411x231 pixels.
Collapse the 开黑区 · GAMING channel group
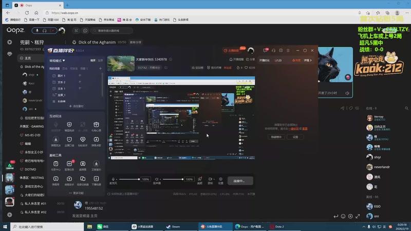[32, 126]
